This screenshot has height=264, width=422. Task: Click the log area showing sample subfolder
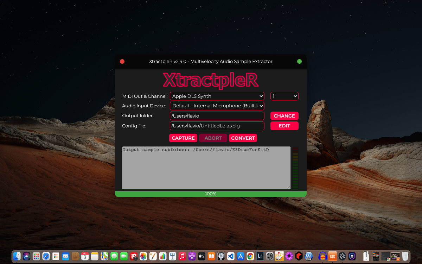coord(206,168)
